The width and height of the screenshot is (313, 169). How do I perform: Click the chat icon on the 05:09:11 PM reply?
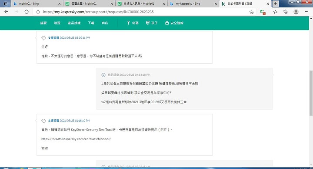(43, 38)
